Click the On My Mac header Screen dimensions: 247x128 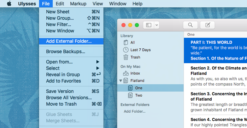point(131,67)
